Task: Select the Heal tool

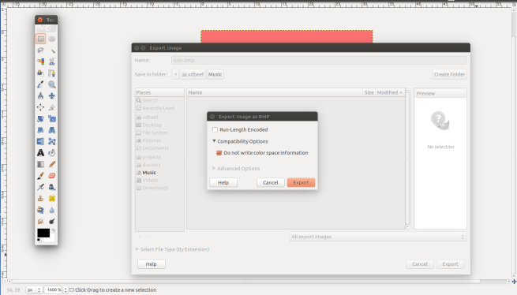Action: click(x=52, y=199)
